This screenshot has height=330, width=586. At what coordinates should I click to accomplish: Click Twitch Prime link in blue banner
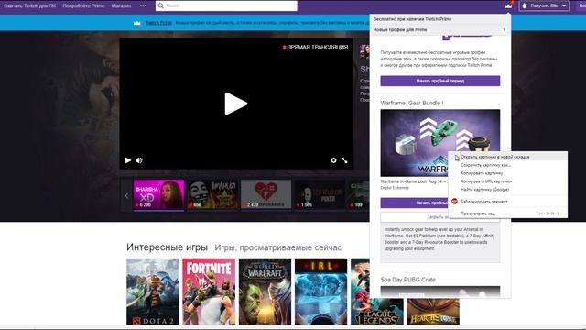point(158,23)
